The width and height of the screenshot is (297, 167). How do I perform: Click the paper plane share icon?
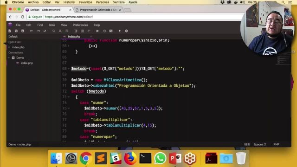(x=97, y=31)
